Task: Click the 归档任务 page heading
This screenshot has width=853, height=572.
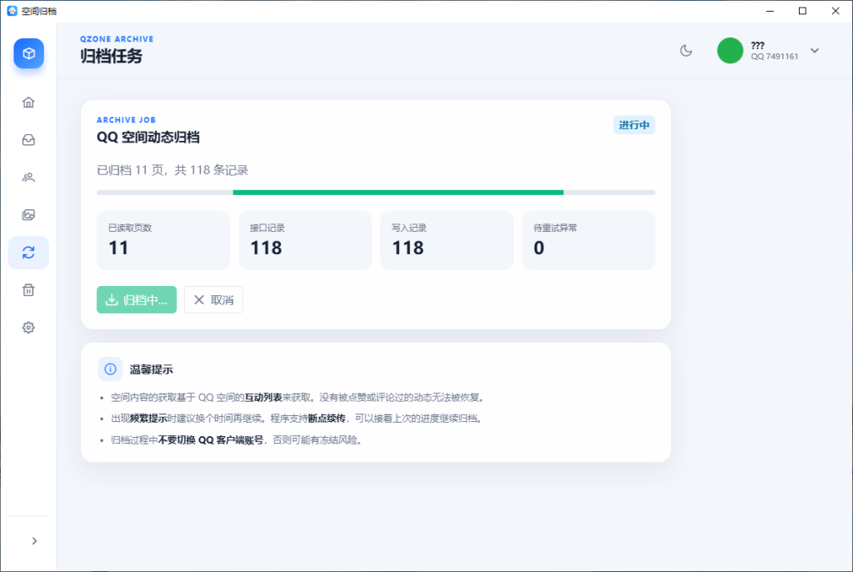Action: (111, 56)
